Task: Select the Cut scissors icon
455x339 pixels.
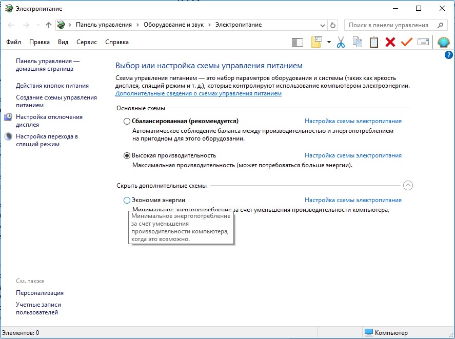Action: click(x=341, y=42)
